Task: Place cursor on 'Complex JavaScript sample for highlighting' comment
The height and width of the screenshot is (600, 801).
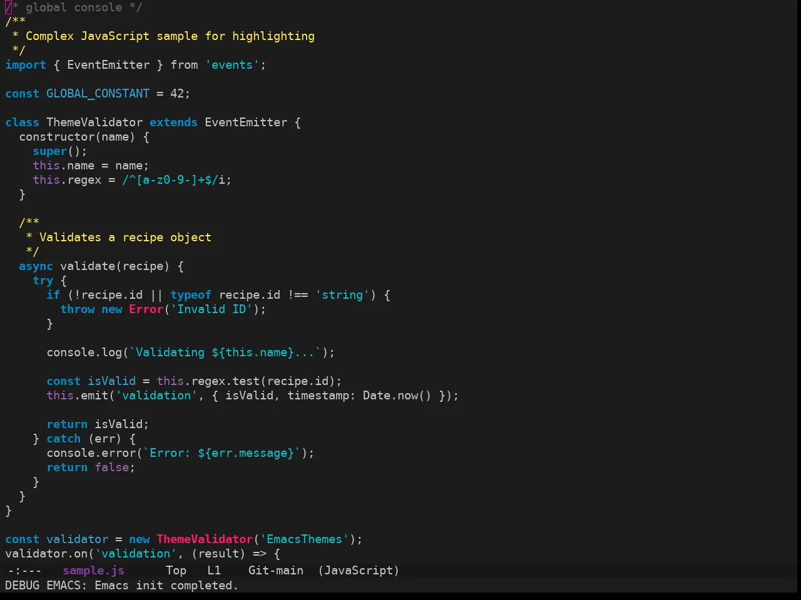Action: coord(170,36)
